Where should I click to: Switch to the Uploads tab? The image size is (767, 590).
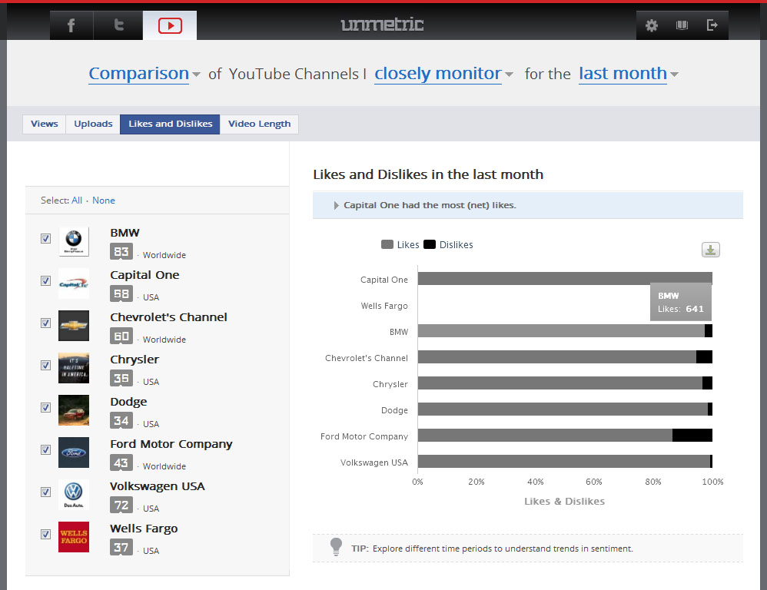[93, 124]
